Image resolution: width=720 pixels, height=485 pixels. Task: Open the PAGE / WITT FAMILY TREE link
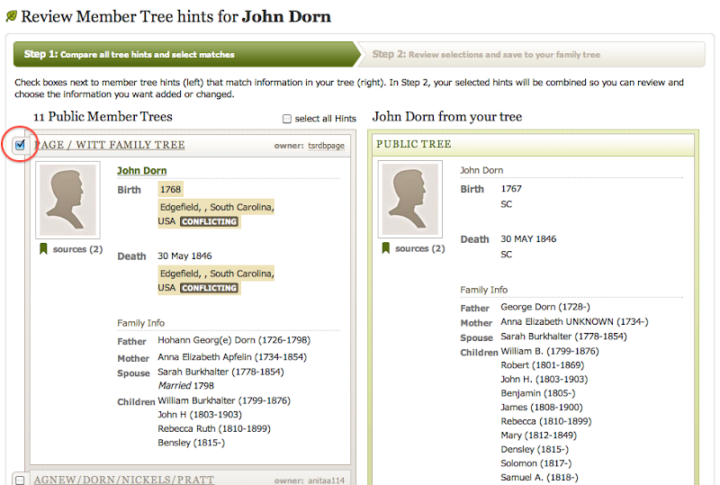point(109,145)
